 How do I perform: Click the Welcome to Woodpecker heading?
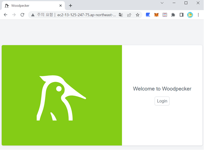pyautogui.click(x=162, y=89)
